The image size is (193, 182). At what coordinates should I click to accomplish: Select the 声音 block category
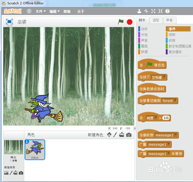point(143,40)
